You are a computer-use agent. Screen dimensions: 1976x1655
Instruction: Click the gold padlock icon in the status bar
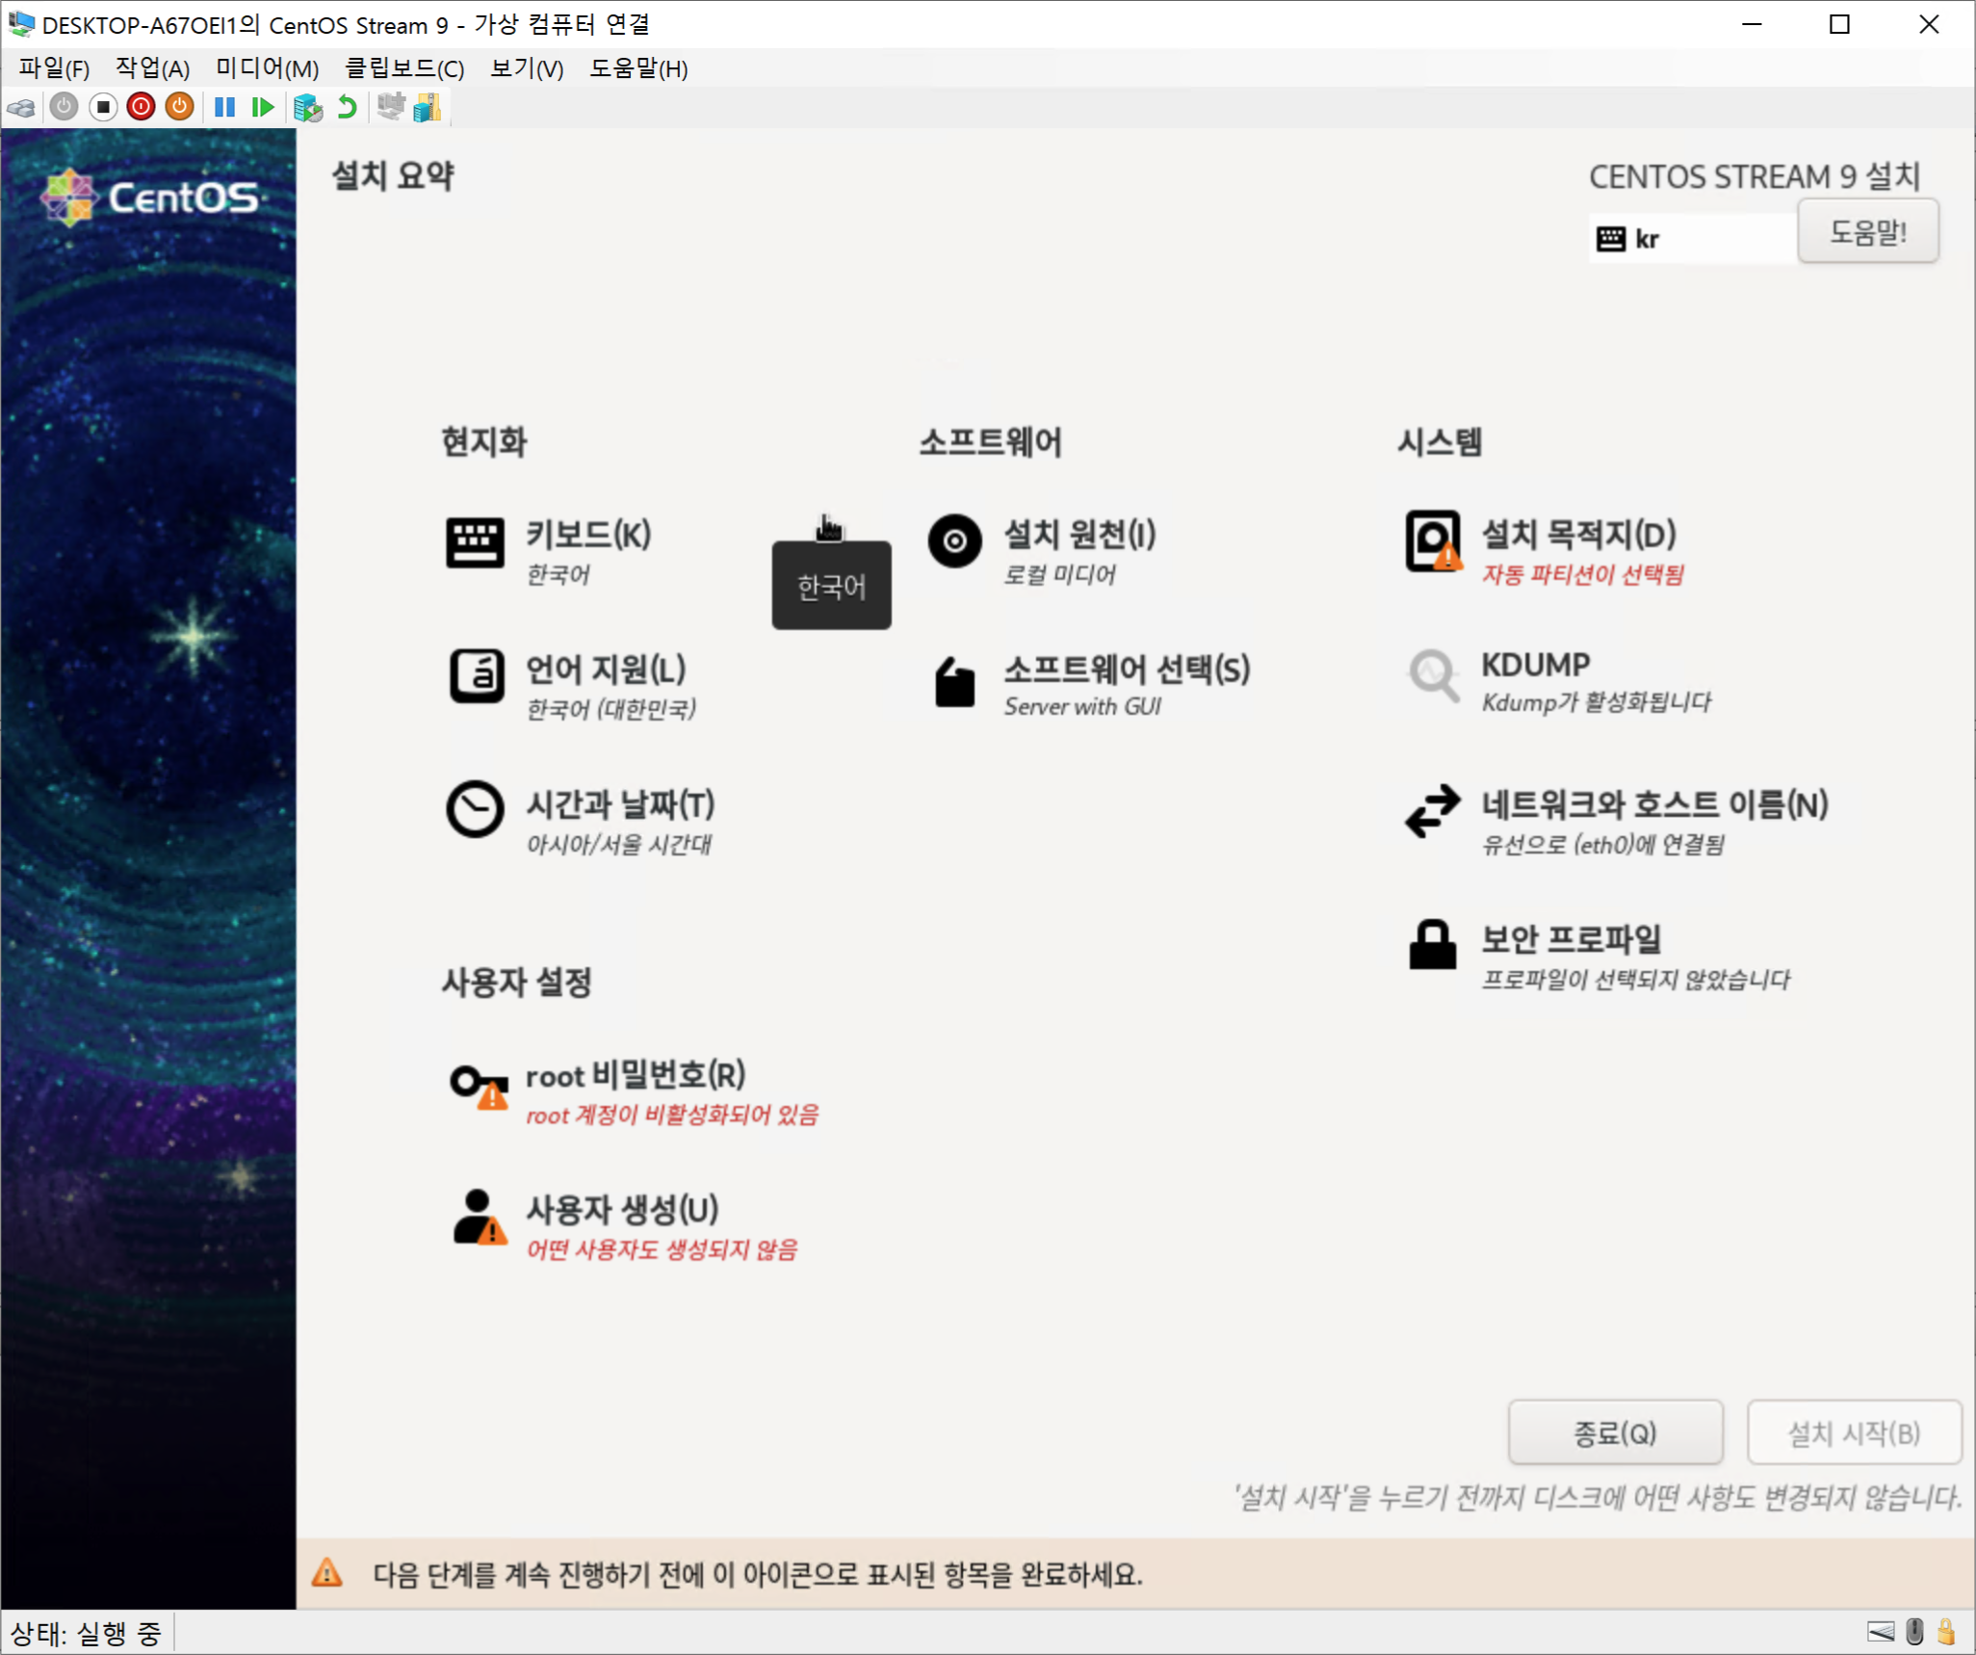point(1946,1632)
